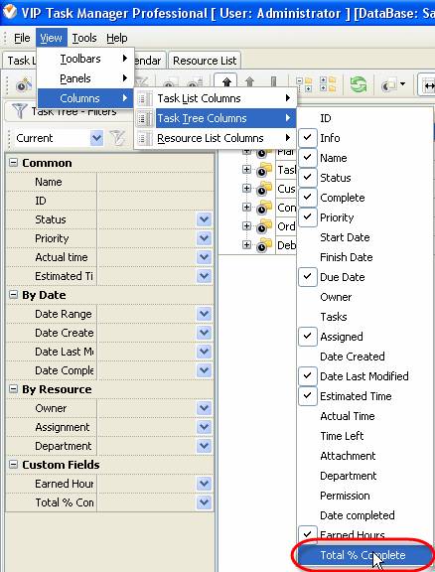The height and width of the screenshot is (572, 435).
Task: Collapse the Custom Fields filter group
Action: [13, 465]
